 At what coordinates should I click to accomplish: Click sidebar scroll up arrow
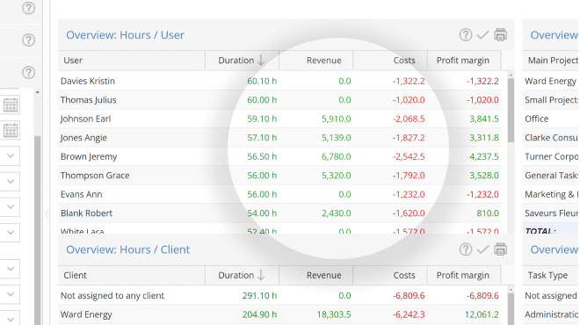tap(38, 92)
